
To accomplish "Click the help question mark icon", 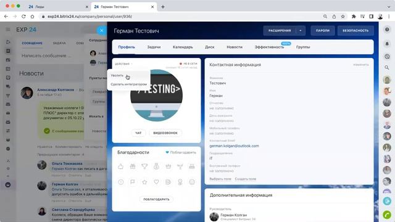I will 387,30.
